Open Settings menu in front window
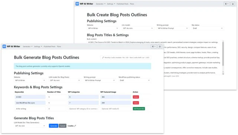Image resolution: width=238 pixels, height=135 pixels. (x=38, y=46)
